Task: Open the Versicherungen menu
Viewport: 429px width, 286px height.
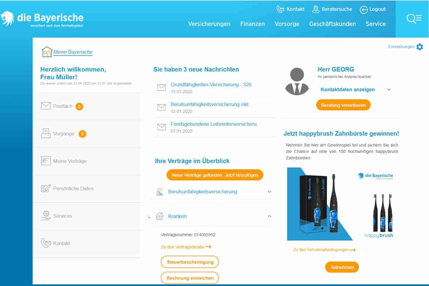Action: pyautogui.click(x=209, y=24)
